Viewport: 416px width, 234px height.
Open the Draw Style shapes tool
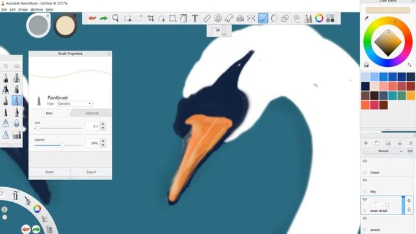point(285,18)
